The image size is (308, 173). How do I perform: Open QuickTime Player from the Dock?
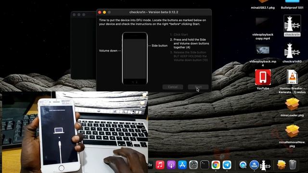tap(243, 165)
